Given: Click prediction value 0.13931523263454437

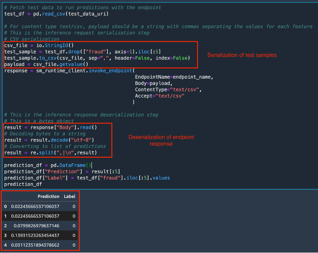Looking at the screenshot, I should 35,236.
